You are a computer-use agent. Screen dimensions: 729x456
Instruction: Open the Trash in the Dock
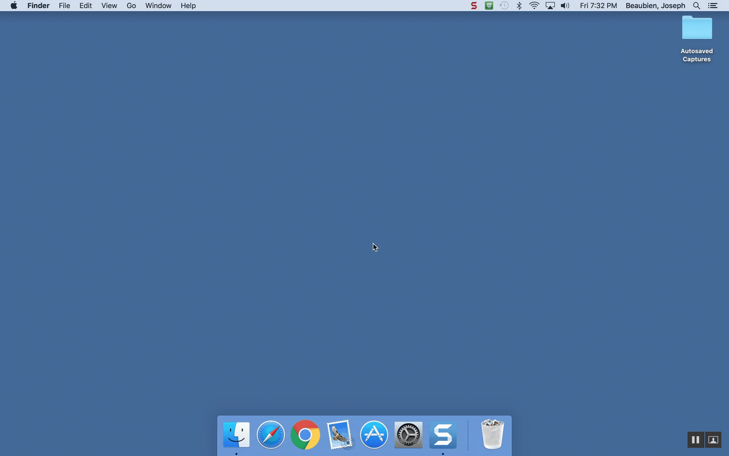coord(492,434)
